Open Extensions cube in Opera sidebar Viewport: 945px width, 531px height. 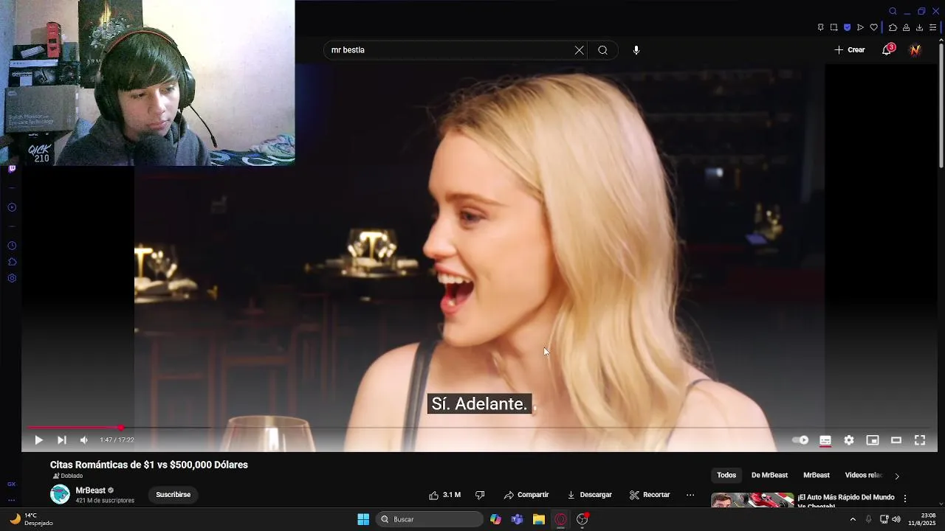coord(12,262)
